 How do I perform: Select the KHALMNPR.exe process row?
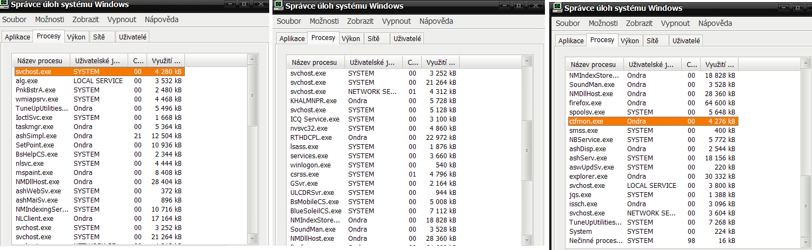coord(374,100)
